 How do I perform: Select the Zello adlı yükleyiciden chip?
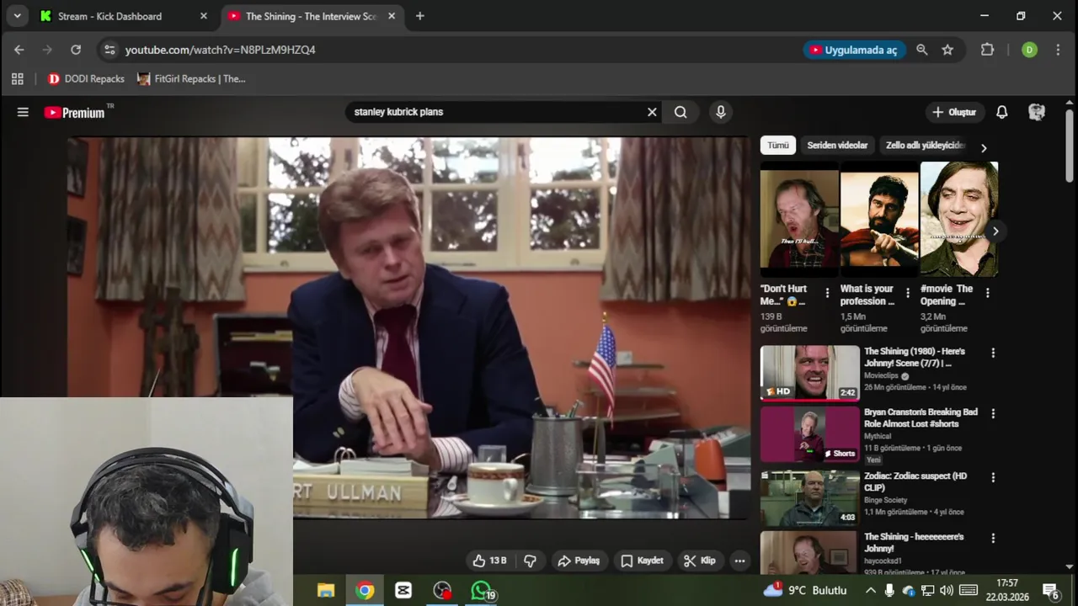(x=925, y=146)
